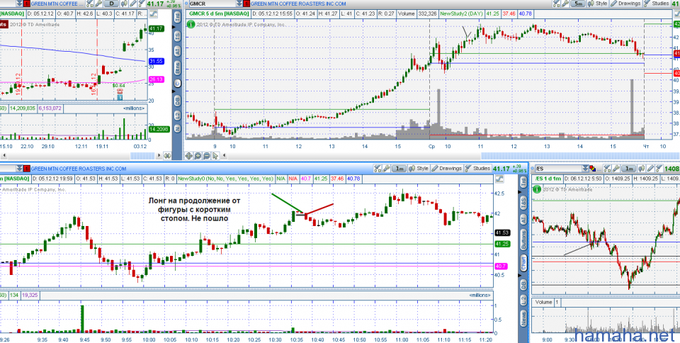Click candlestick style icon on the daily chart

(x=124, y=4)
